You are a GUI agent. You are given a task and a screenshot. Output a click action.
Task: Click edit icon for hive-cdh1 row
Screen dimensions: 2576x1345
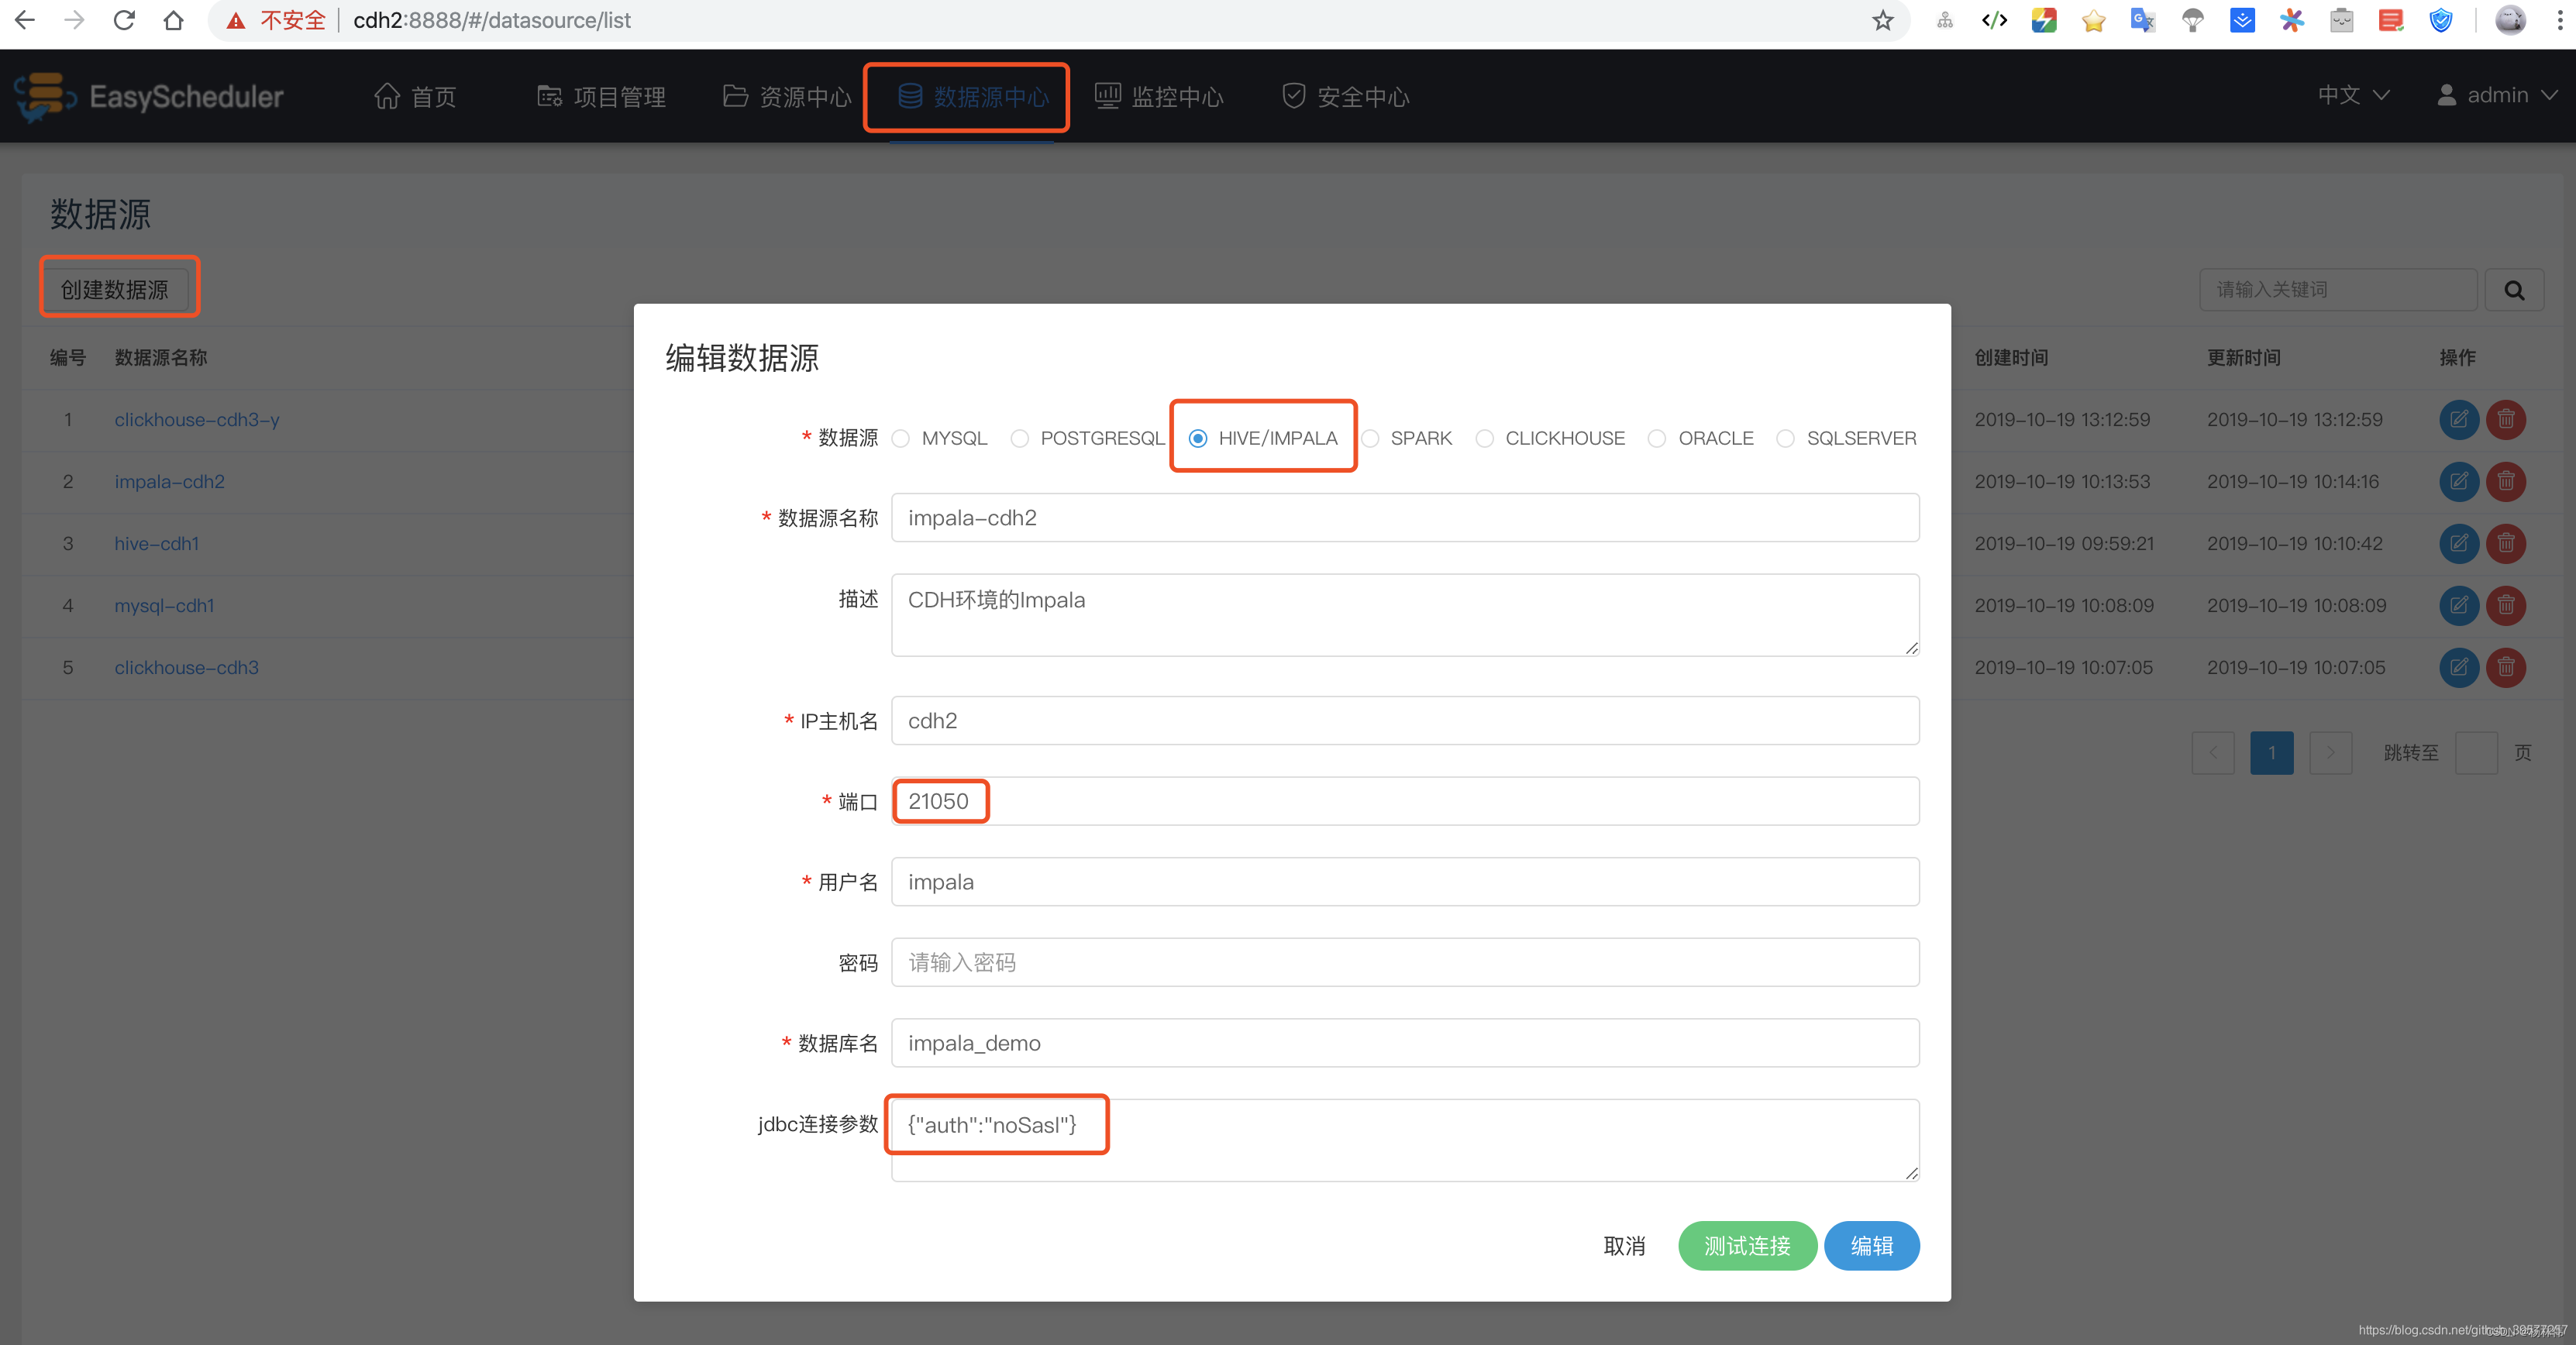[x=2458, y=543]
